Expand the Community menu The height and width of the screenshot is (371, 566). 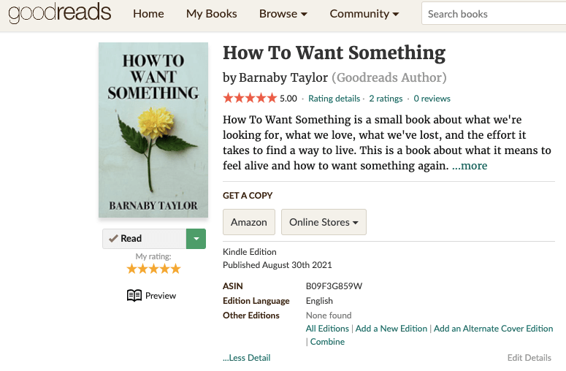364,14
